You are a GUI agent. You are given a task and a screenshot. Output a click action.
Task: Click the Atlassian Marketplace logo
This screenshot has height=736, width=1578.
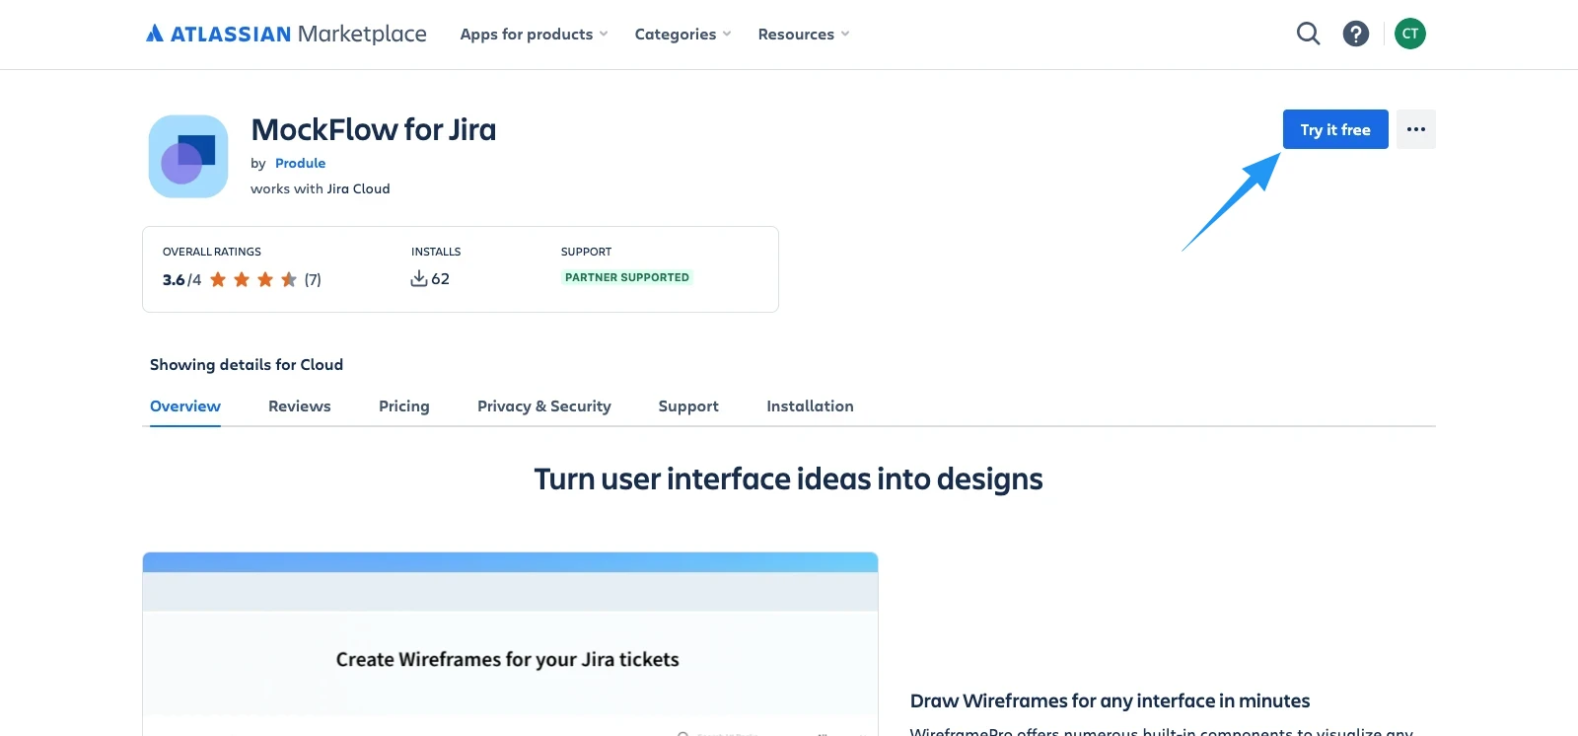(286, 34)
